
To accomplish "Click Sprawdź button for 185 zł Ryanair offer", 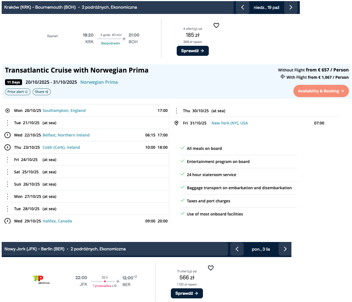I will (x=193, y=51).
